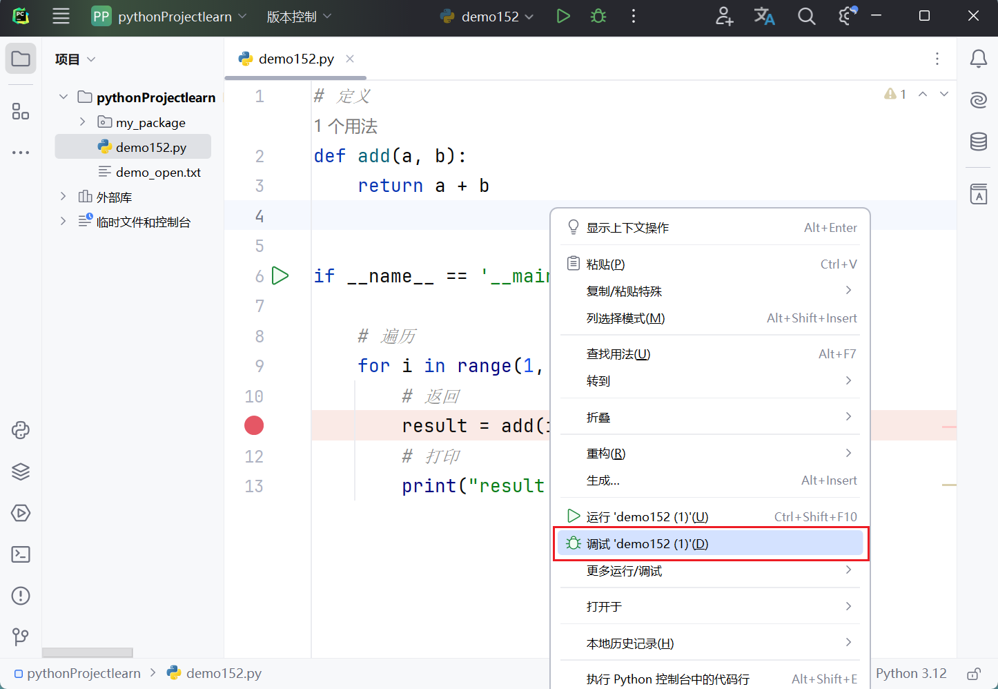
Task: Open the Python Console tool window
Action: click(21, 430)
